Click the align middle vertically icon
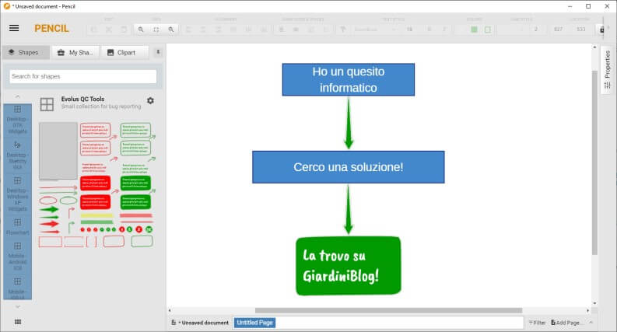The image size is (617, 332). (248, 30)
